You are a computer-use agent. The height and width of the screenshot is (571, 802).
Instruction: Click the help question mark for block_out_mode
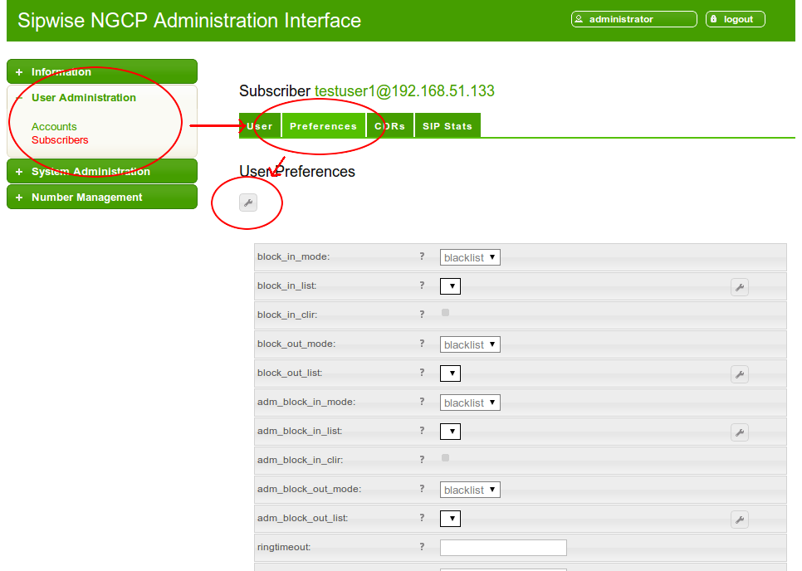tap(422, 344)
